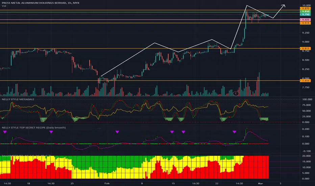Click the 25 date on the time axis
Screen dimensions: 315x186
72,184
